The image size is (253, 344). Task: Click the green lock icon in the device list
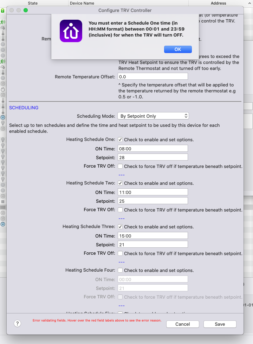point(2,11)
